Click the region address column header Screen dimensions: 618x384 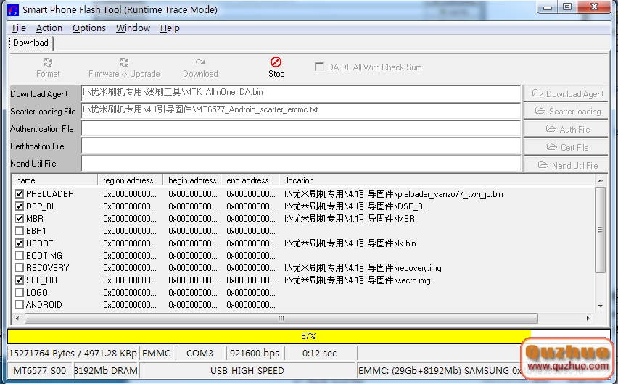click(131, 180)
